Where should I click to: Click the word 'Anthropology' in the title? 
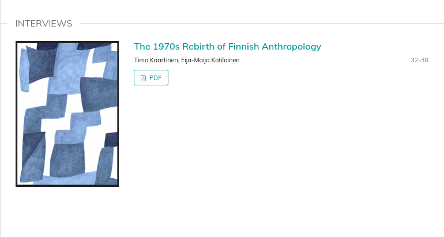click(291, 47)
